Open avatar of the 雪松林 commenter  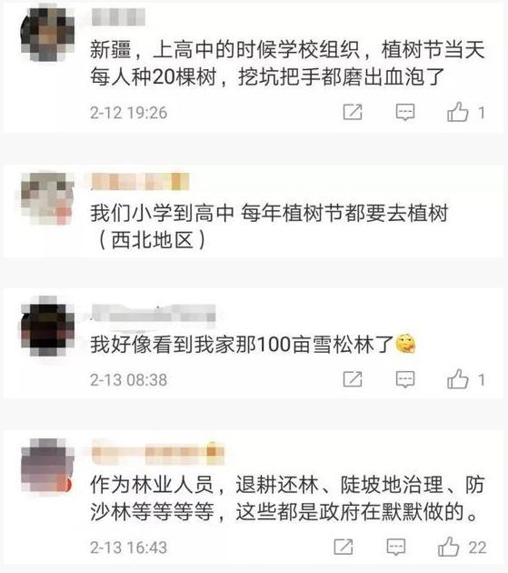pyautogui.click(x=47, y=327)
